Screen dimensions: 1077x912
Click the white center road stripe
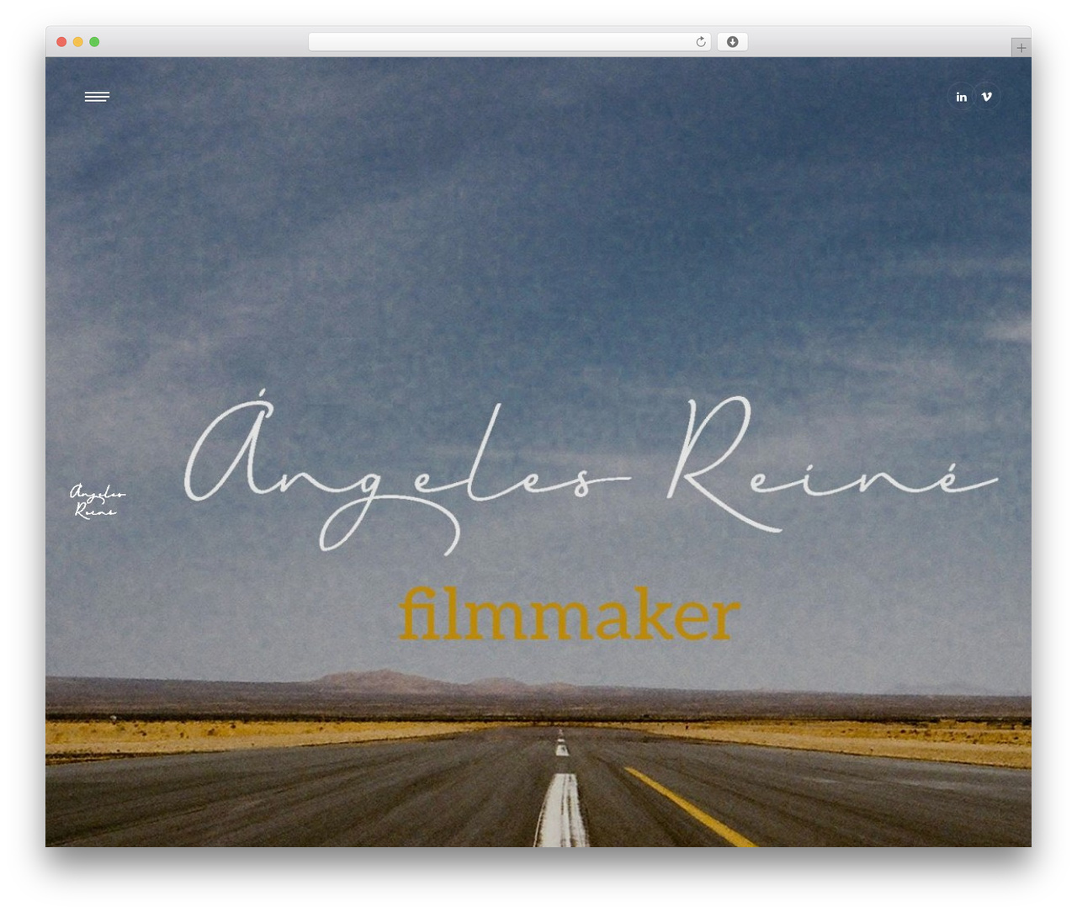coord(562,808)
